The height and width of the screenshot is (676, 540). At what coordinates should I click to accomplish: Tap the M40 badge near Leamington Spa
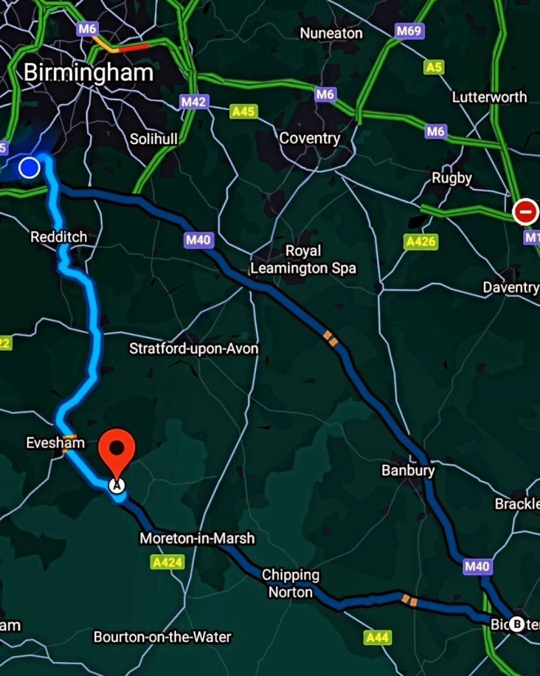pyautogui.click(x=198, y=240)
